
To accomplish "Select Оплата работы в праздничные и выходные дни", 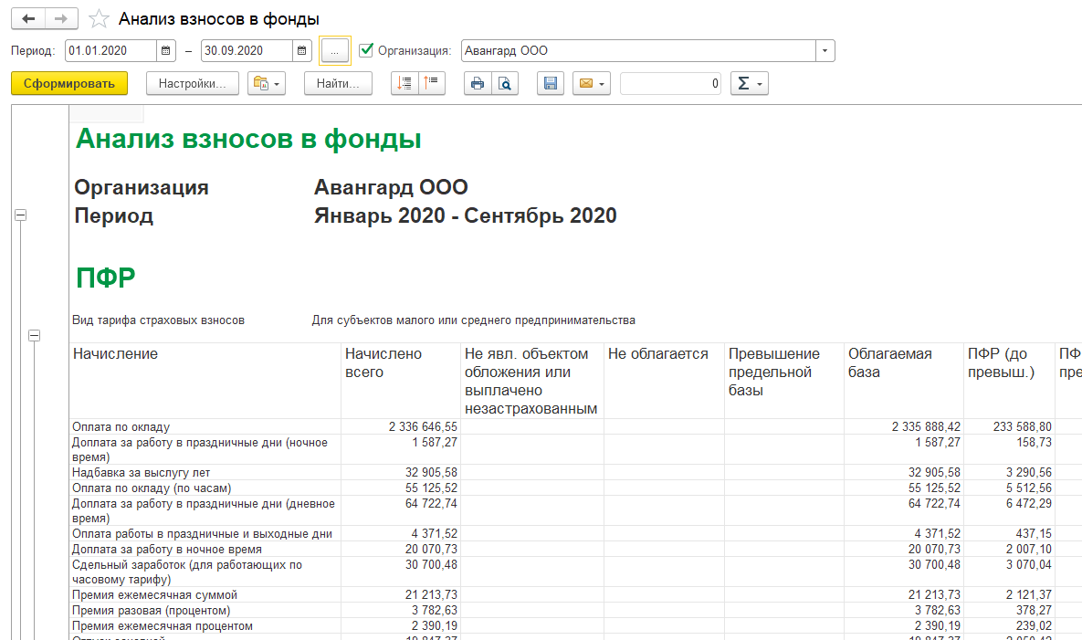I will pos(202,534).
